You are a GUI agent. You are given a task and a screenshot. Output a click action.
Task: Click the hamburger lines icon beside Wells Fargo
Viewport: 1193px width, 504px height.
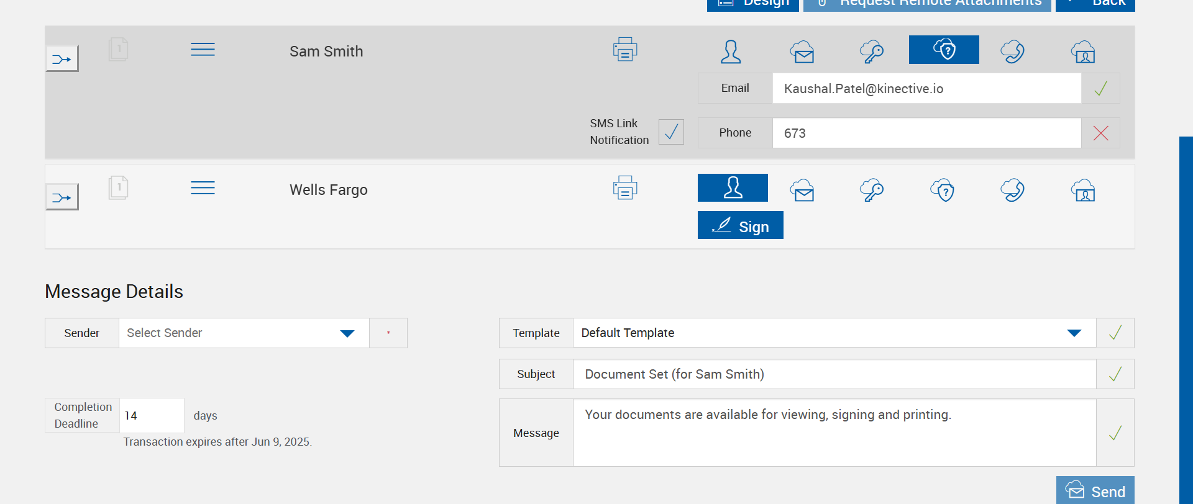tap(203, 188)
